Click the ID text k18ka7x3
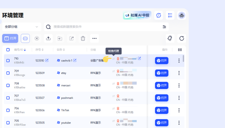 coord(20,100)
